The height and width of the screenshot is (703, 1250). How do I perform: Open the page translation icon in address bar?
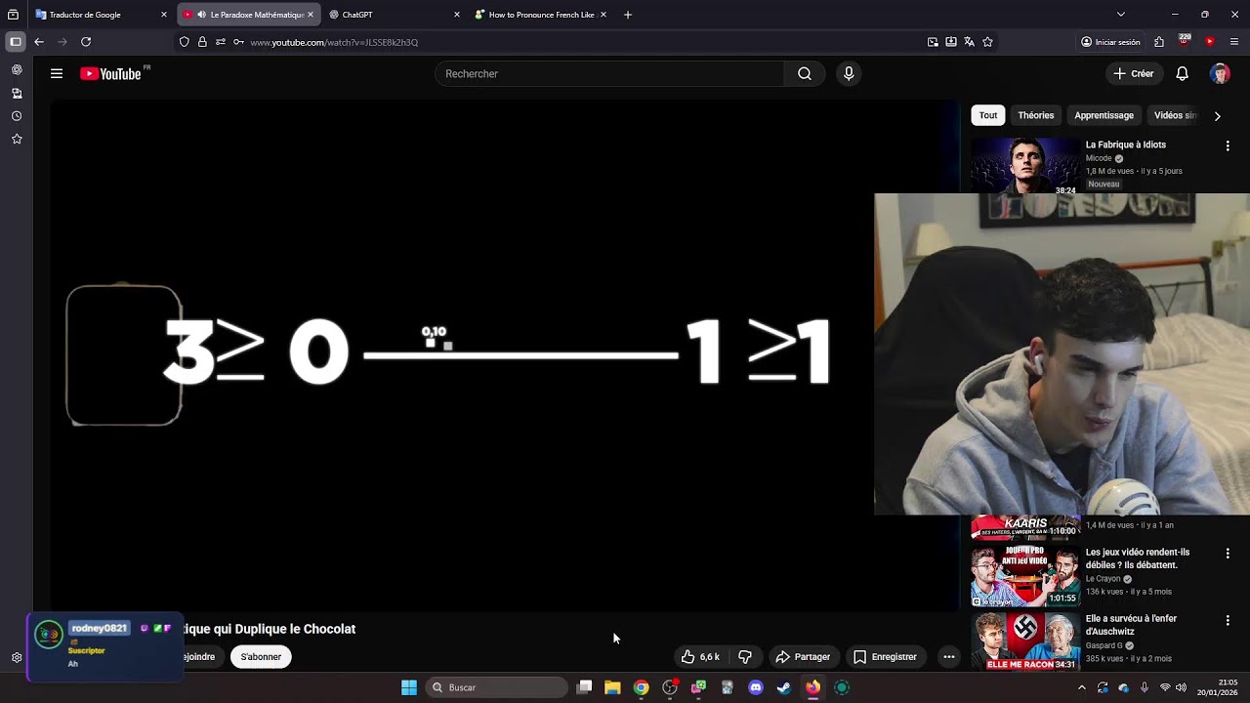click(969, 42)
